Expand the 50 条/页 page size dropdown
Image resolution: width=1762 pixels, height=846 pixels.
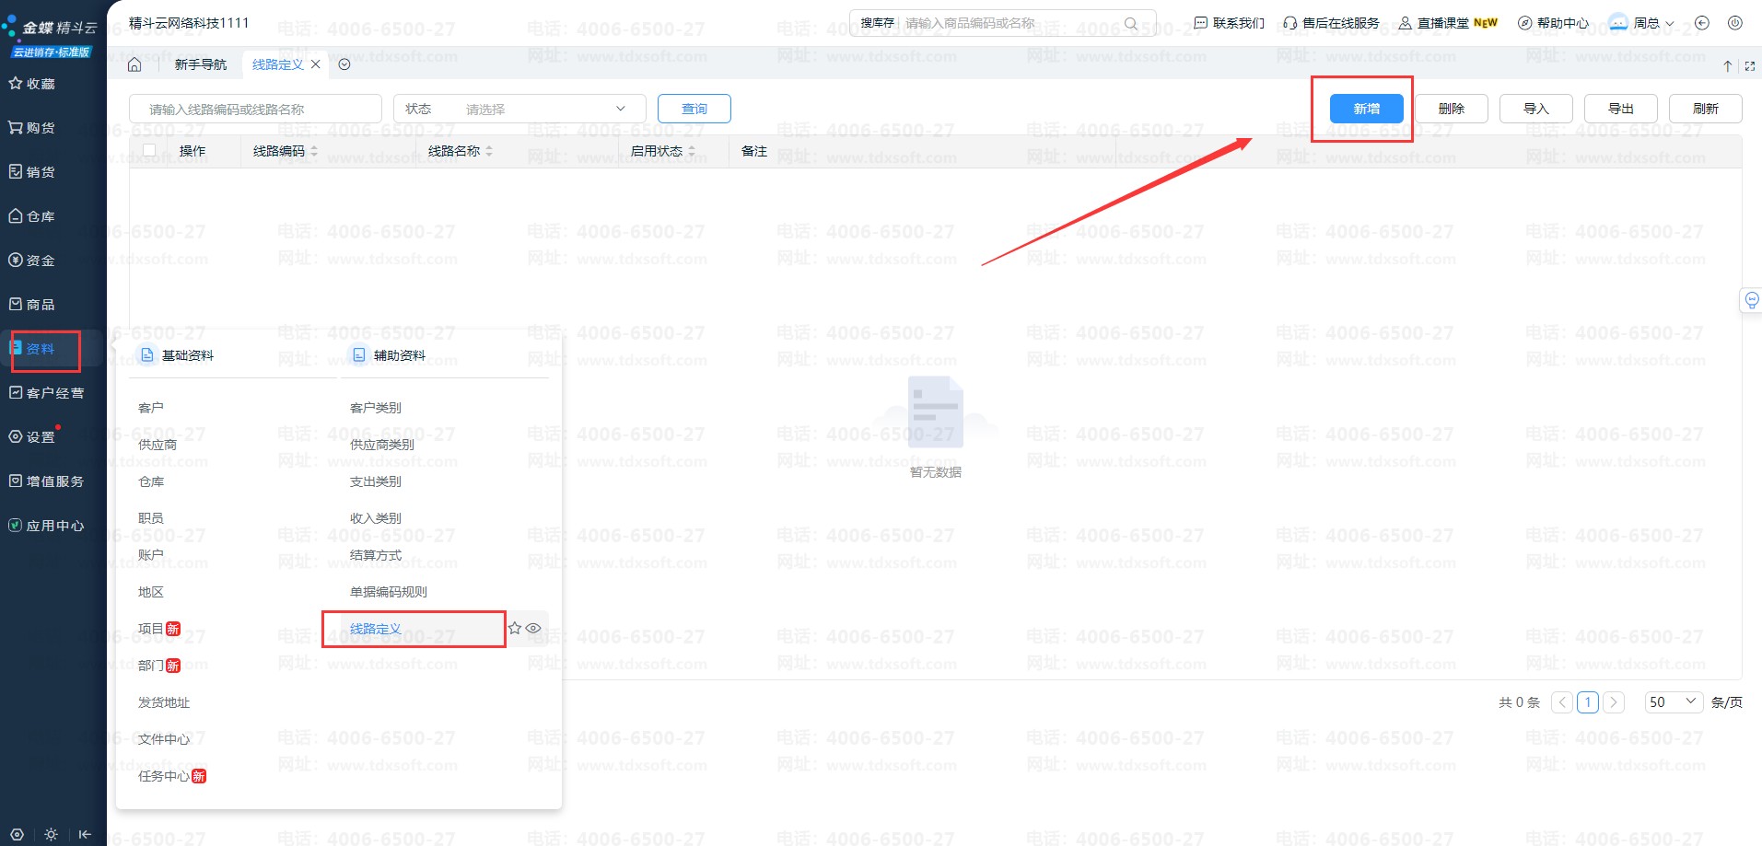(1674, 701)
